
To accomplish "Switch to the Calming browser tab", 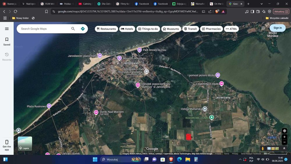I will 85,4.
